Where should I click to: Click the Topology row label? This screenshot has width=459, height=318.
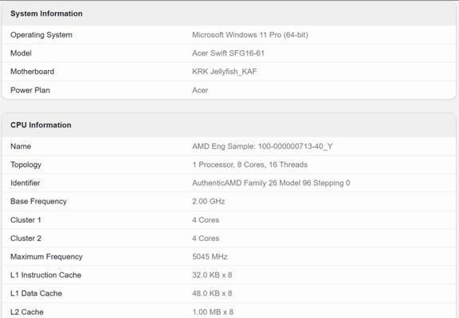[x=25, y=165]
